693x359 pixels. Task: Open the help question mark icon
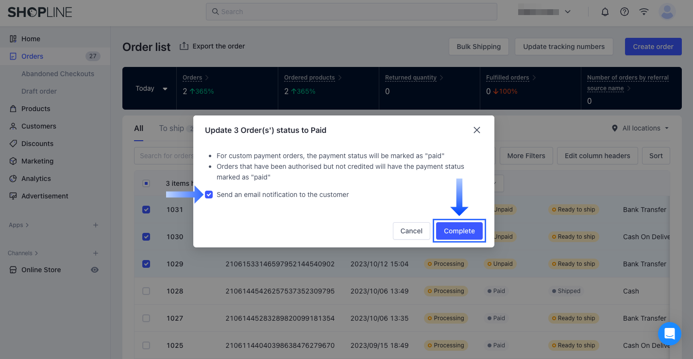[625, 12]
